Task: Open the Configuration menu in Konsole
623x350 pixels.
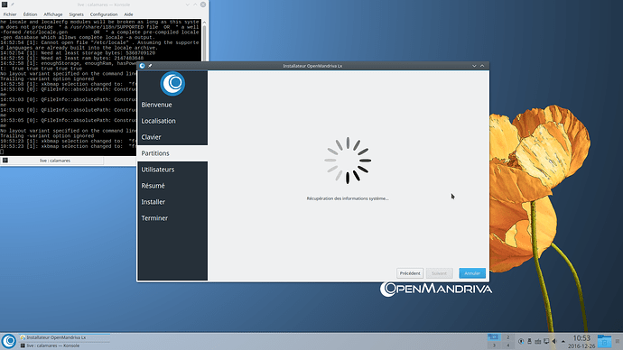Action: [104, 14]
